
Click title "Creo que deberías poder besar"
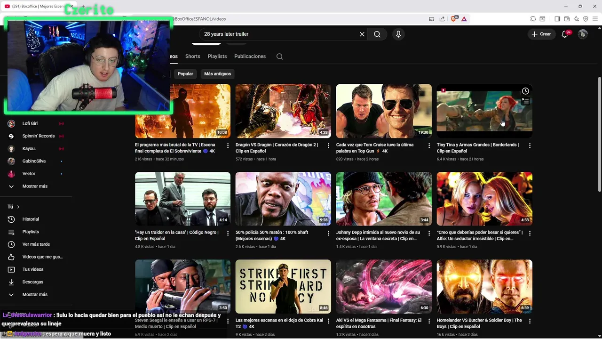480,235
